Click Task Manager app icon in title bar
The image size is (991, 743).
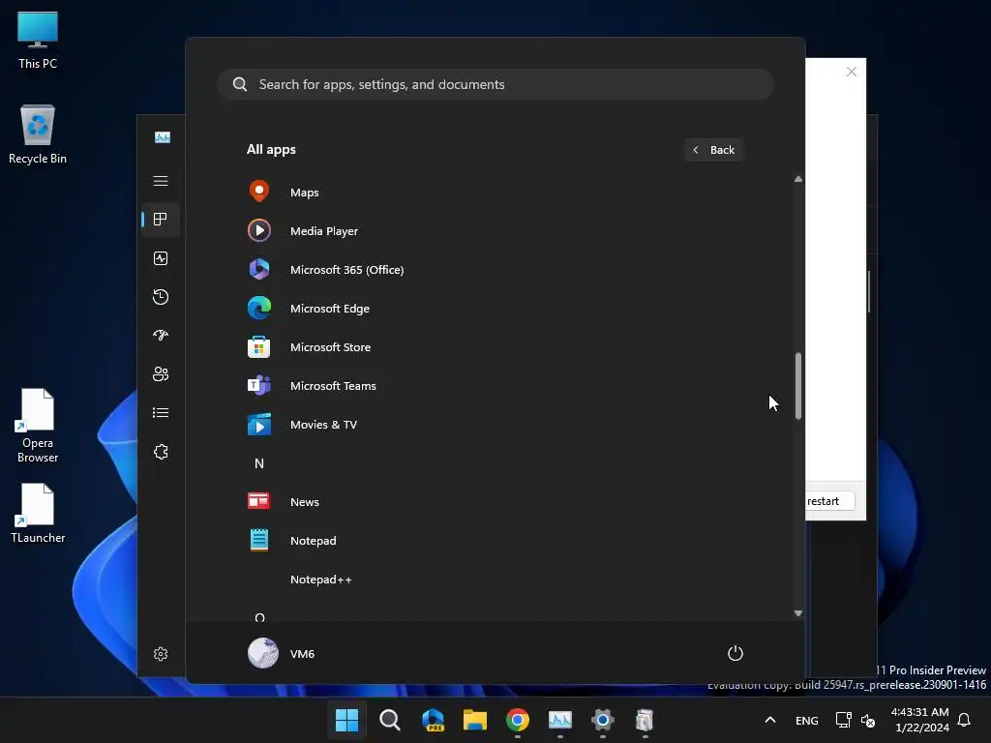point(163,137)
